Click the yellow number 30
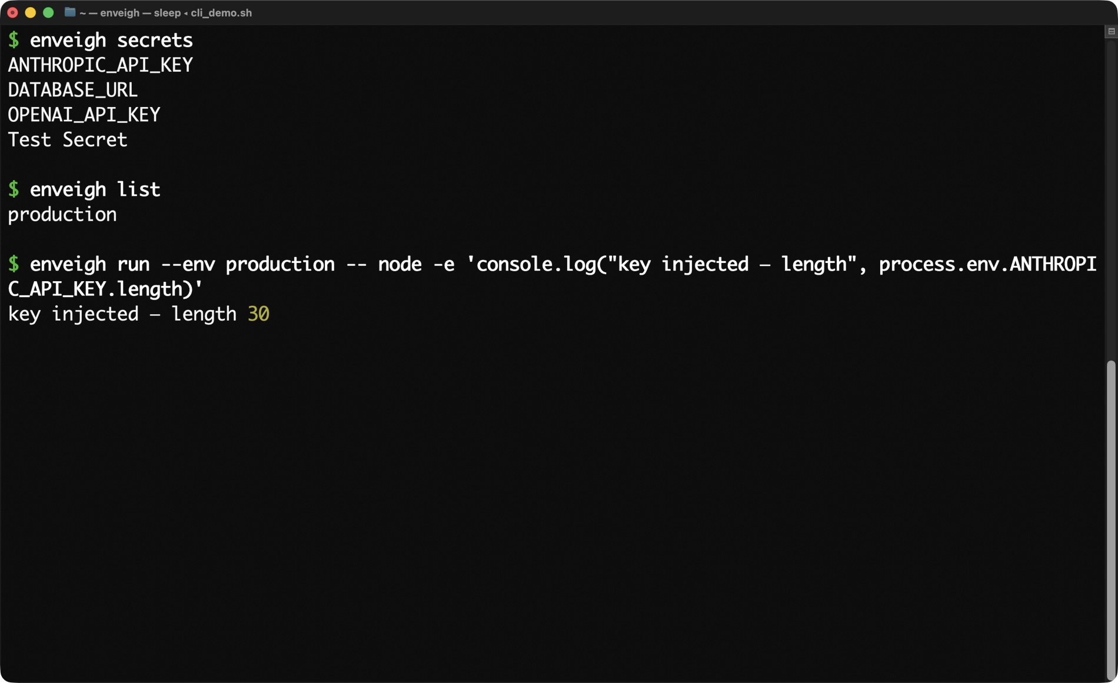 259,314
